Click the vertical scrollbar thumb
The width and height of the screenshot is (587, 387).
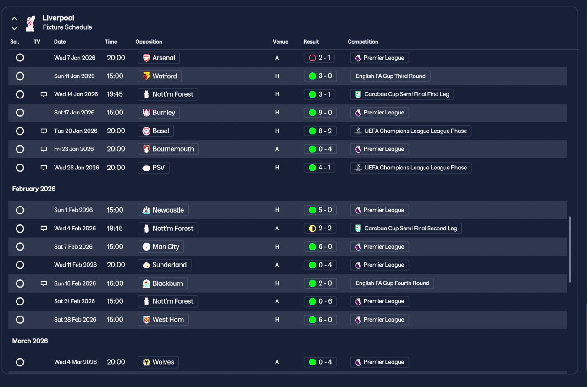click(x=570, y=250)
